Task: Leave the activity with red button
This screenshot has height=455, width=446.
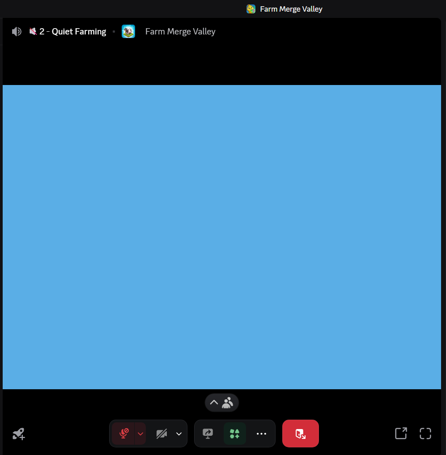Action: [300, 434]
